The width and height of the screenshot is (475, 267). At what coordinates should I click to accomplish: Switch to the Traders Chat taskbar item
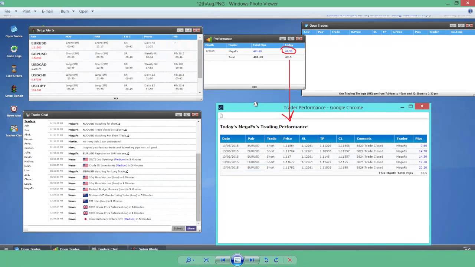(108, 249)
